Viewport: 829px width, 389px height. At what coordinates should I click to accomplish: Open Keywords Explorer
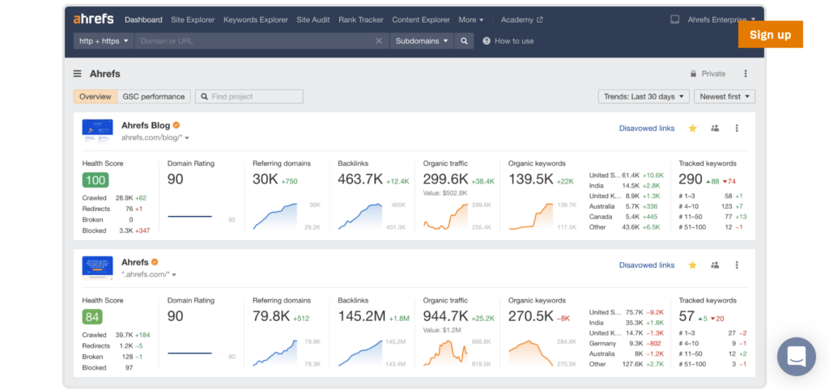[256, 19]
